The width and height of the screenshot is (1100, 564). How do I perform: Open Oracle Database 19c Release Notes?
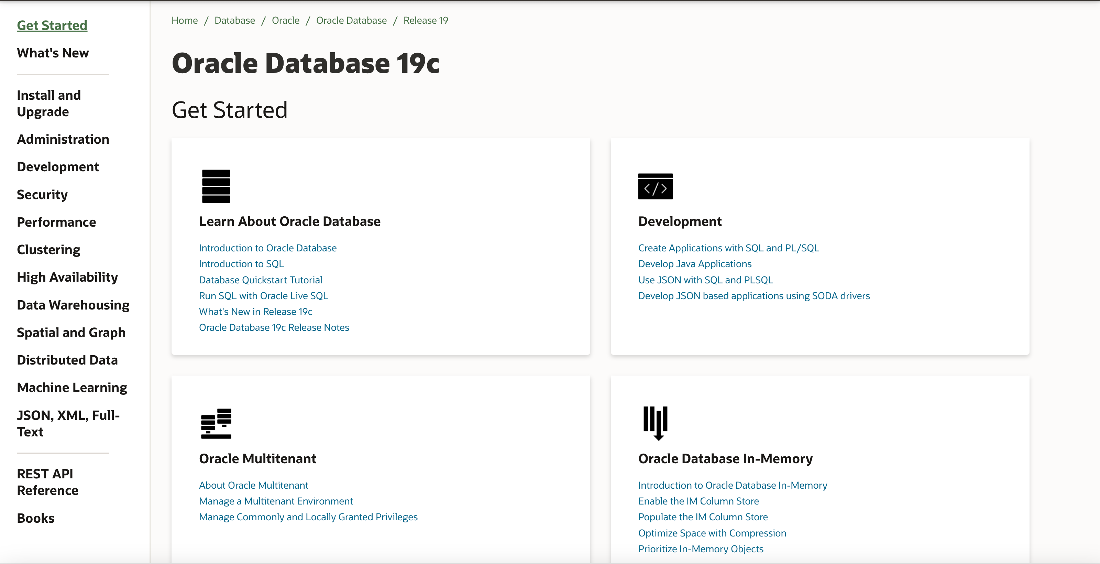coord(274,328)
